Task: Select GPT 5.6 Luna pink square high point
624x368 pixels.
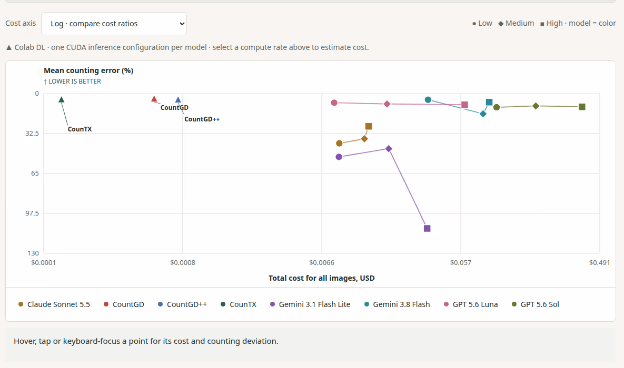Action: [464, 105]
